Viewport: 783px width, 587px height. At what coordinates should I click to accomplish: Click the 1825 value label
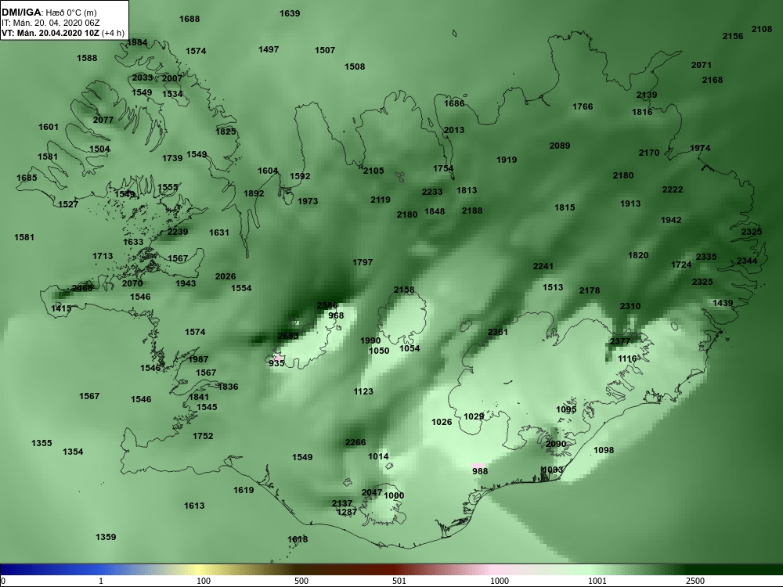click(x=226, y=131)
